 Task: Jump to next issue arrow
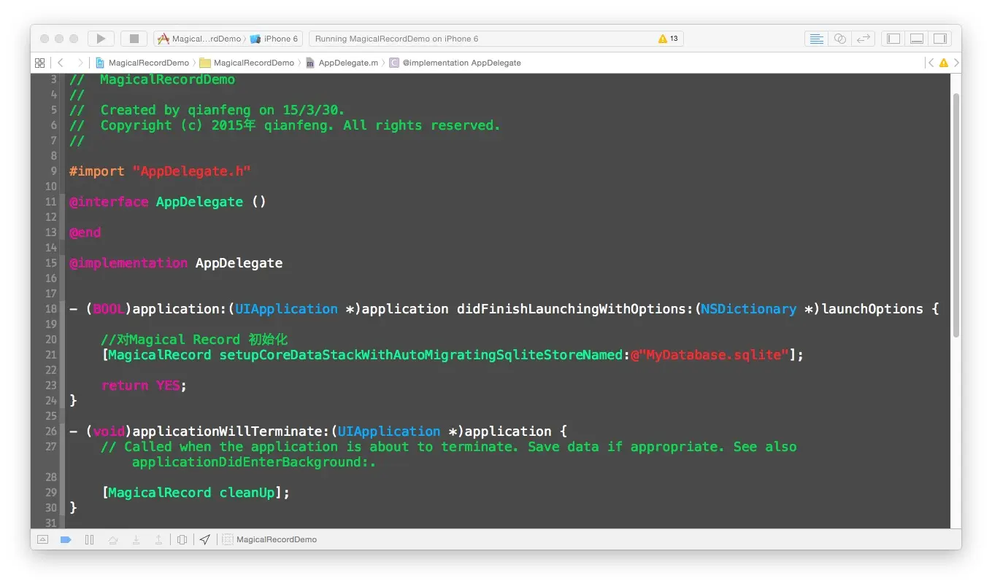(956, 63)
